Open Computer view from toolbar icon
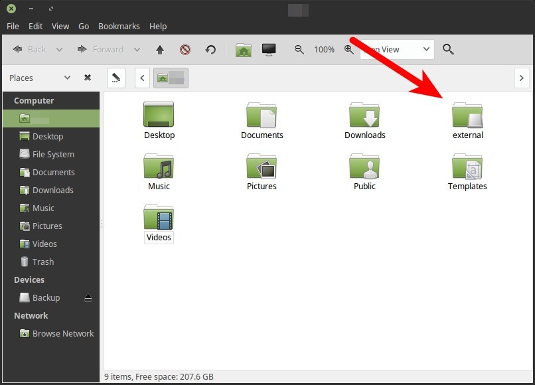The height and width of the screenshot is (385, 535). 269,50
